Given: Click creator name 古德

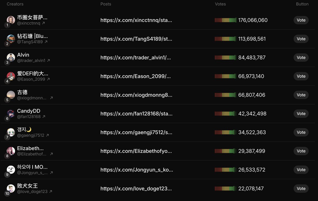Looking at the screenshot, I should [22, 92].
